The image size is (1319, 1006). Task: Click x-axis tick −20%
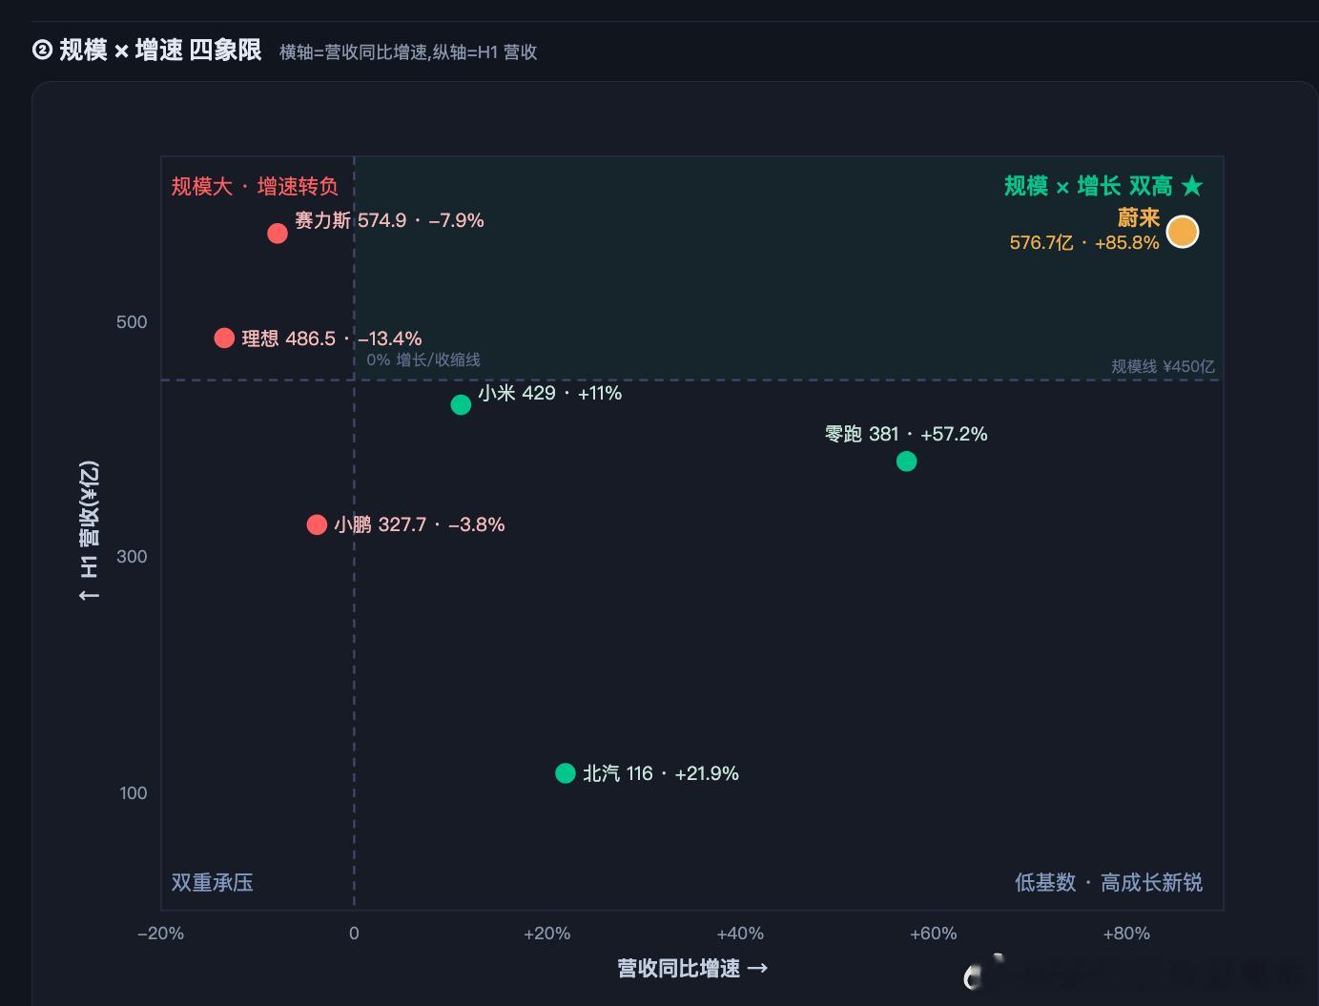point(160,934)
